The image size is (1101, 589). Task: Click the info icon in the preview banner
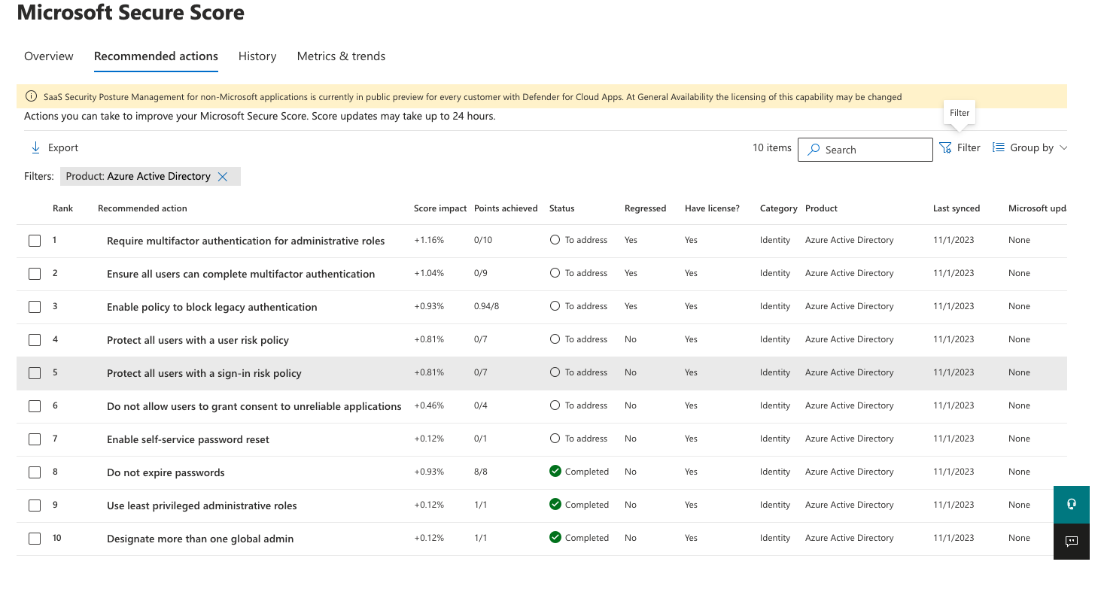pos(30,96)
